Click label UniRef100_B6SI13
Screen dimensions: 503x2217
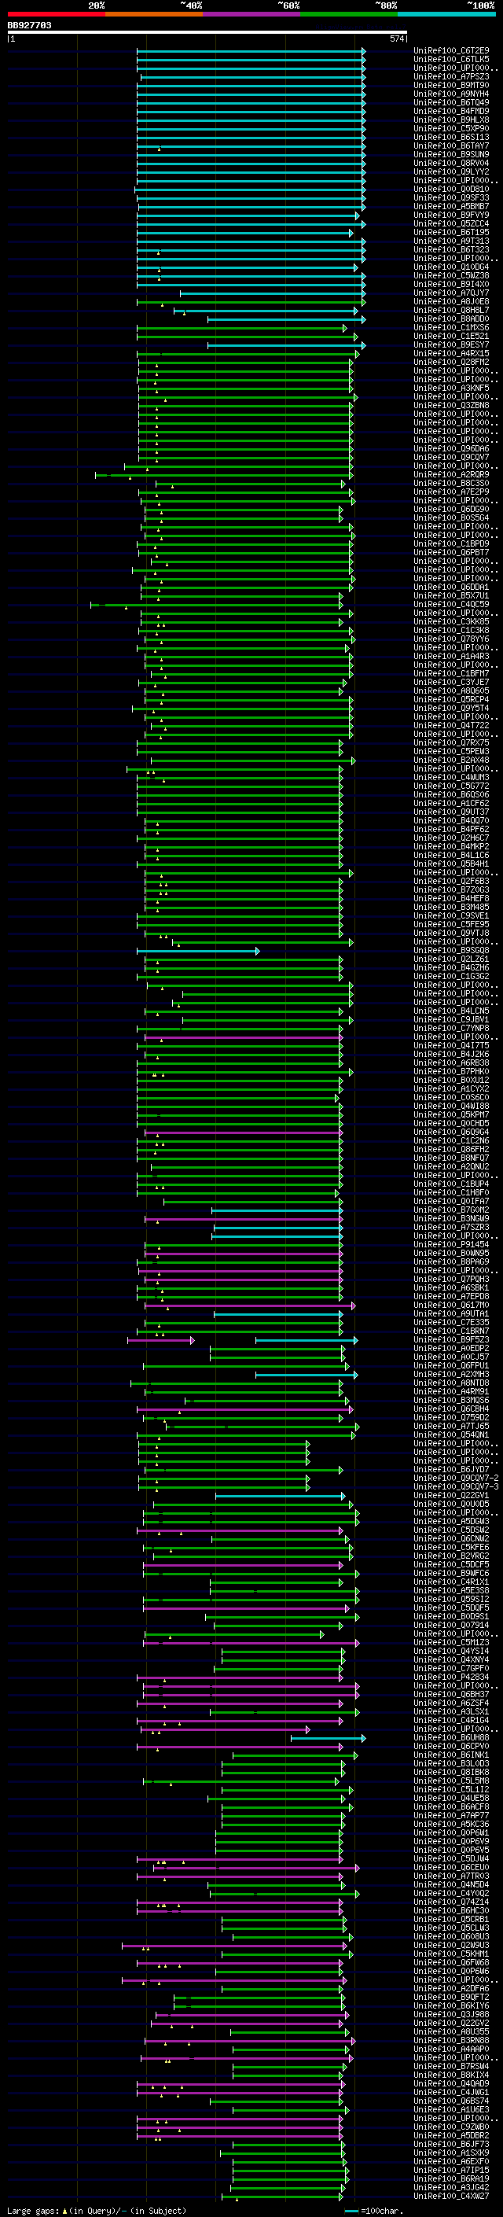point(451,137)
